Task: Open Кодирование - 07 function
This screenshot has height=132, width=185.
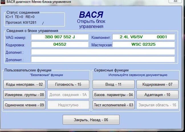Action: point(157,84)
